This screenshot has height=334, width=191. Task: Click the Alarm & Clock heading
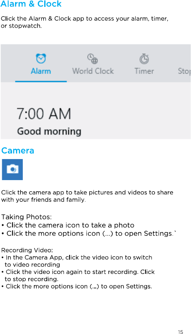[31, 4]
